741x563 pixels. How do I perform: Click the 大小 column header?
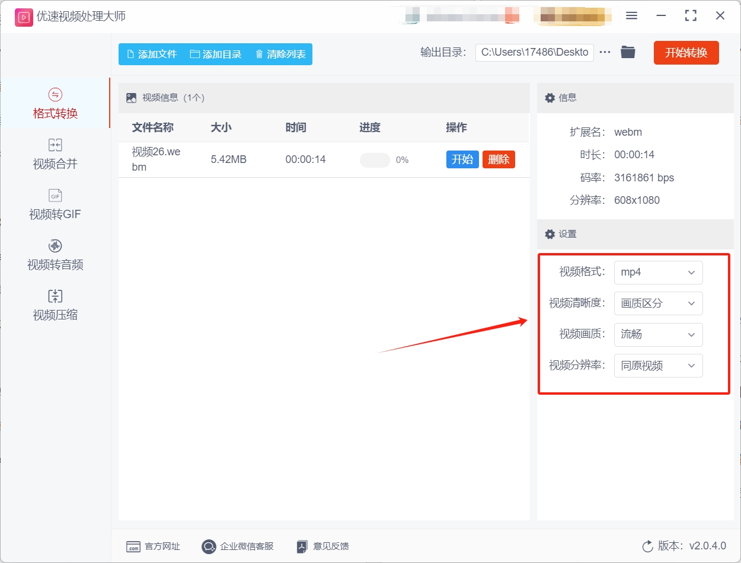(x=221, y=127)
